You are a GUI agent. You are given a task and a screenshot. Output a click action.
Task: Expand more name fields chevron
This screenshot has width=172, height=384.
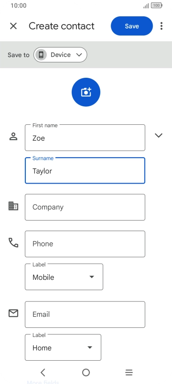pyautogui.click(x=158, y=135)
